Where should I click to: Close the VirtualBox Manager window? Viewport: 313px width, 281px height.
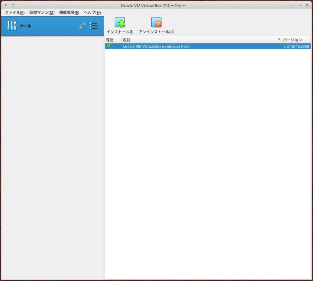pos(307,5)
